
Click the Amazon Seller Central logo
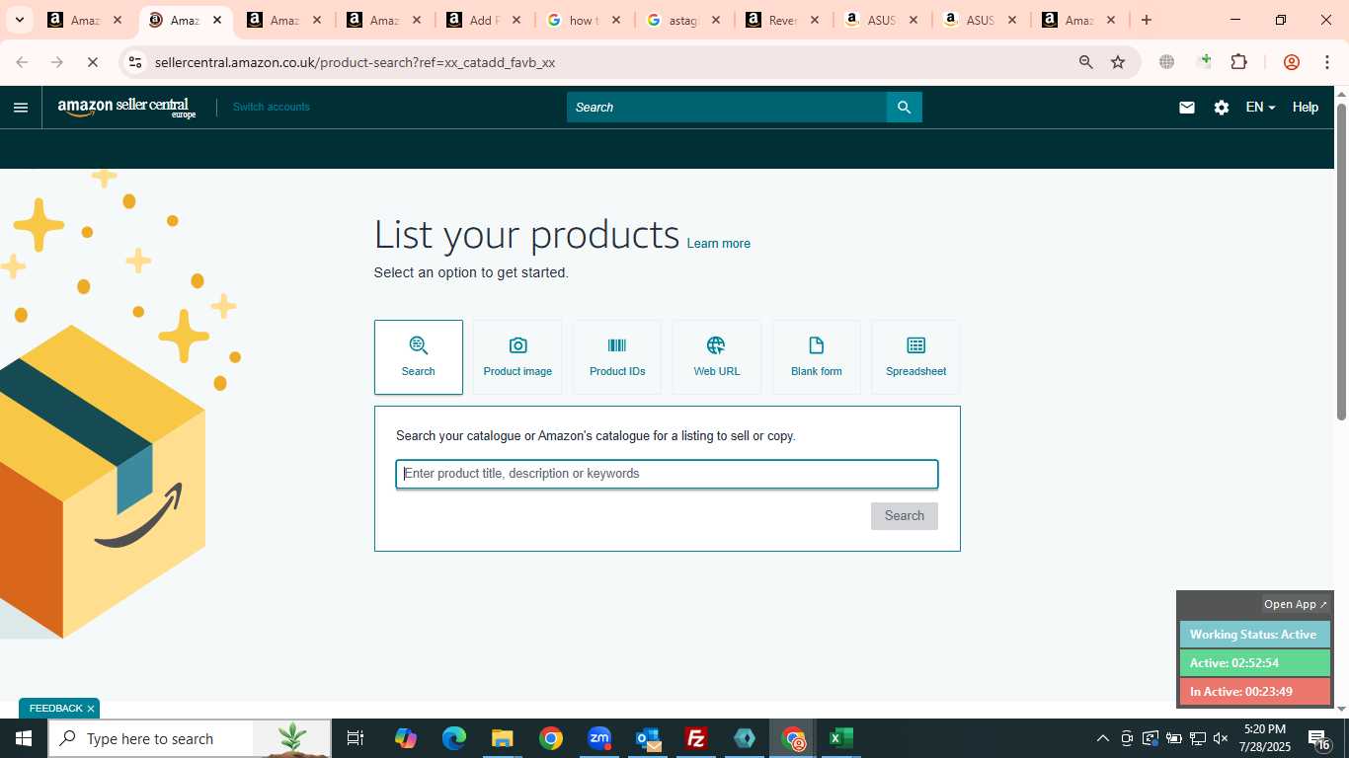click(126, 108)
